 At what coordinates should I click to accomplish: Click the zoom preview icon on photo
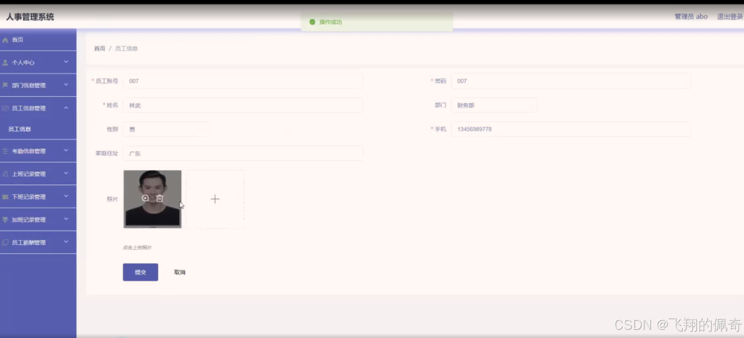(x=145, y=198)
